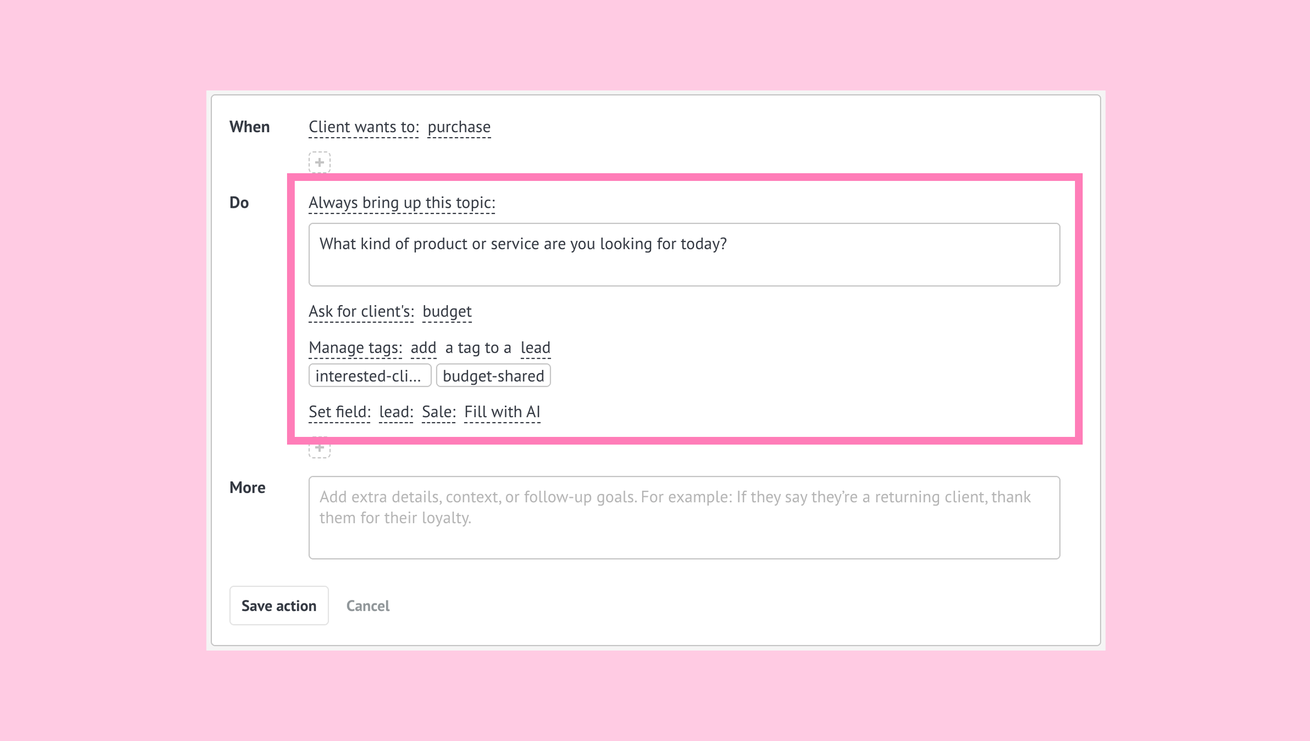Open the 'Set field:' action dropdown
Screen dimensions: 1310x741
click(339, 412)
